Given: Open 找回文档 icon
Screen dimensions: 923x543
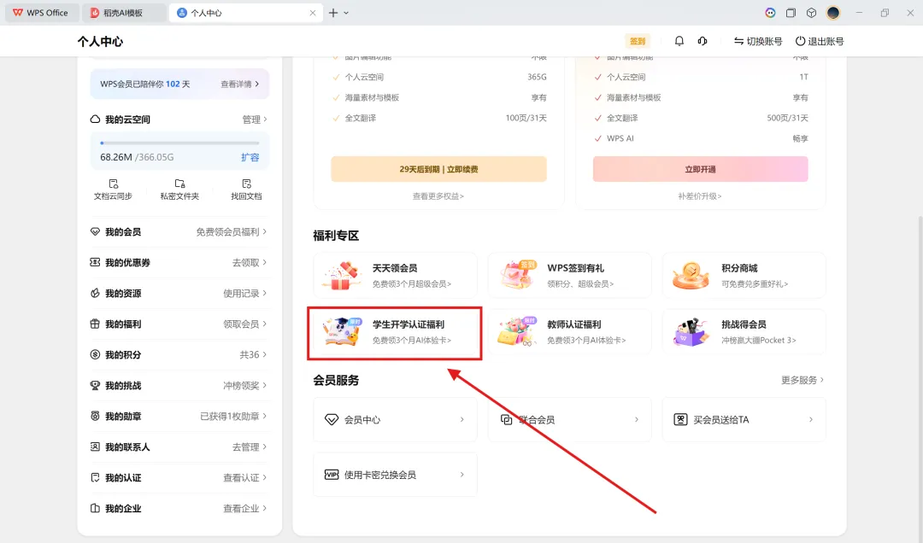Looking at the screenshot, I should (246, 184).
